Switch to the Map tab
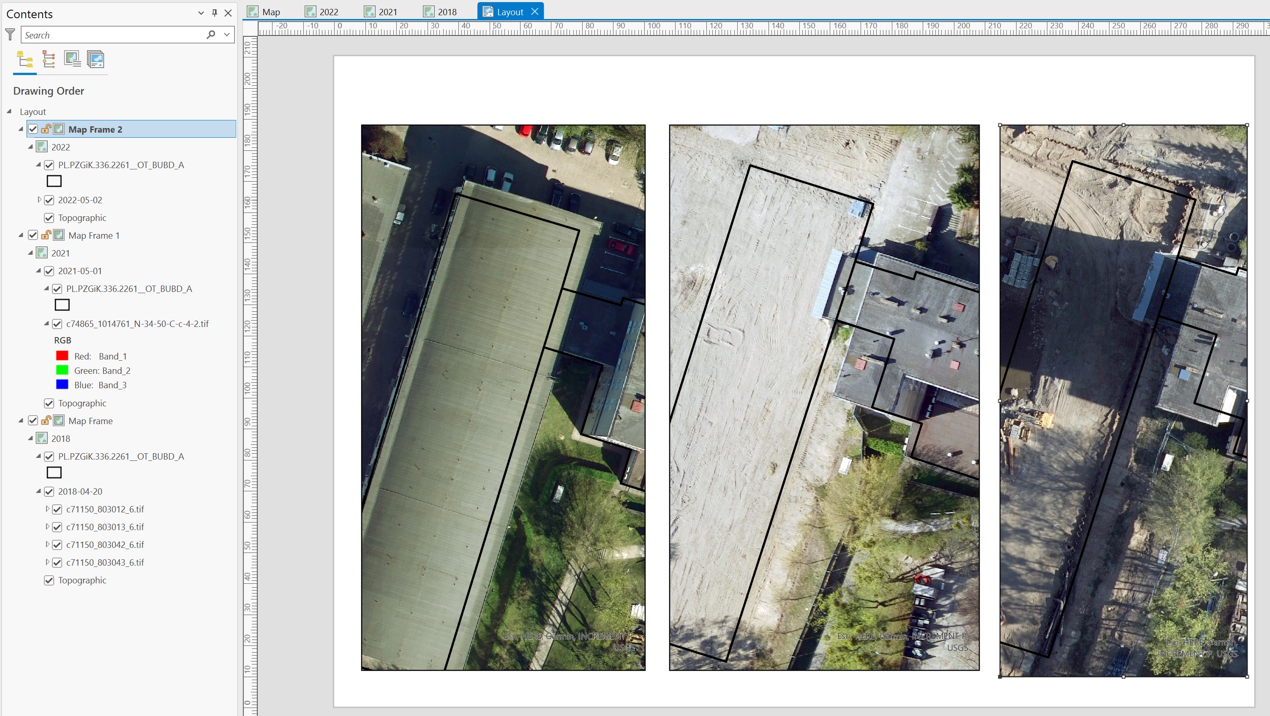1270x716 pixels. tap(264, 11)
